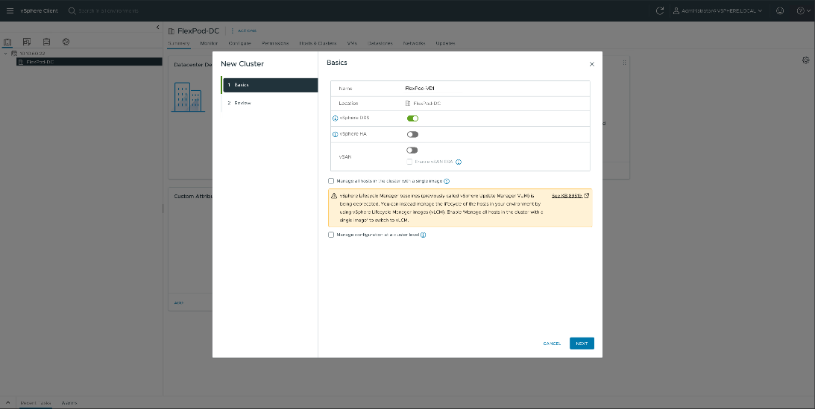Collapse the left navigation panel

(158, 27)
